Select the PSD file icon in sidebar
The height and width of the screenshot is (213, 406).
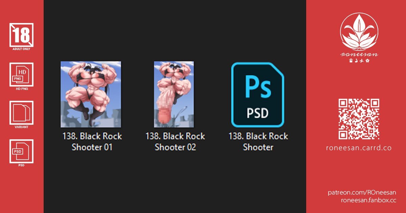(22, 151)
